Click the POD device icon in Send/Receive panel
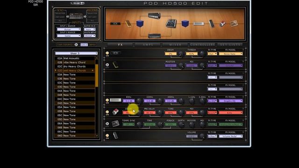This screenshot has width=299, height=168. pos(76,16)
